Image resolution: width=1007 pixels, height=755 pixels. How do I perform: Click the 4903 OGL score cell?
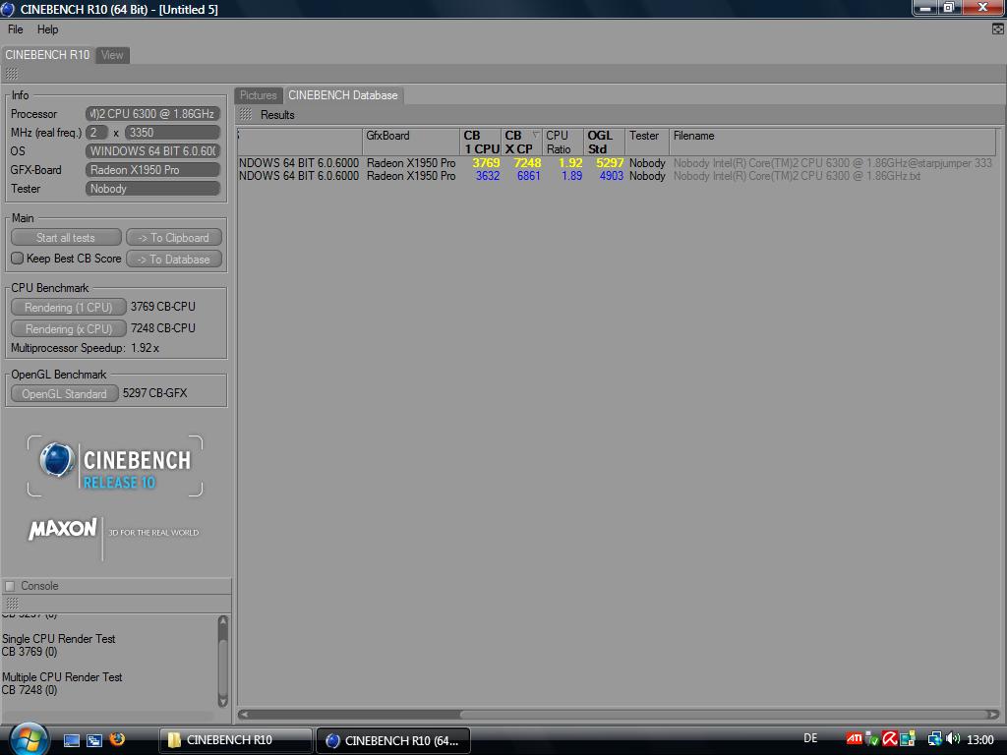point(611,176)
